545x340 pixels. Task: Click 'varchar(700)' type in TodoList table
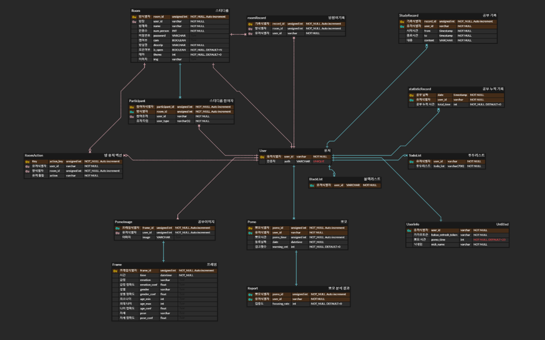click(456, 167)
